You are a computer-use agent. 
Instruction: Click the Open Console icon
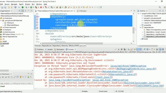[x=152, y=49]
